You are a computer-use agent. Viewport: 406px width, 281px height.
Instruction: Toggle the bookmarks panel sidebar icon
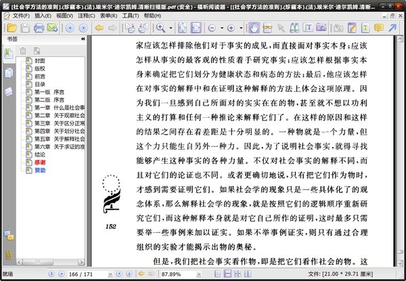click(x=8, y=53)
